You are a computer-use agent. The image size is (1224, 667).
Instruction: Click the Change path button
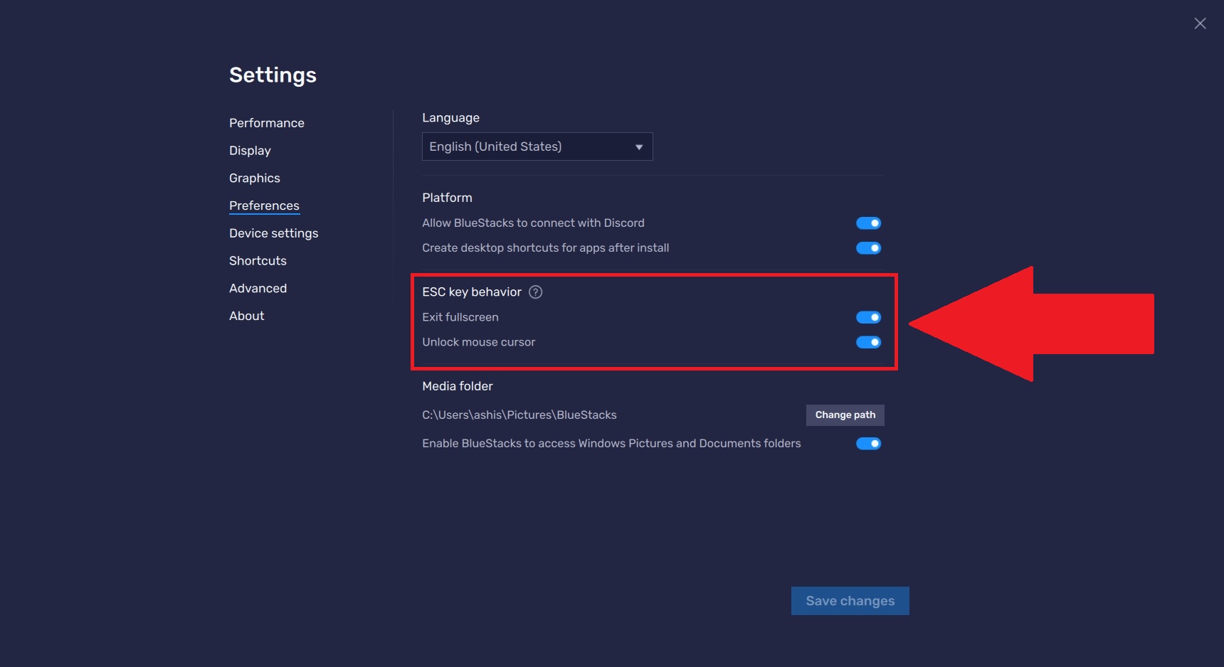coord(845,415)
